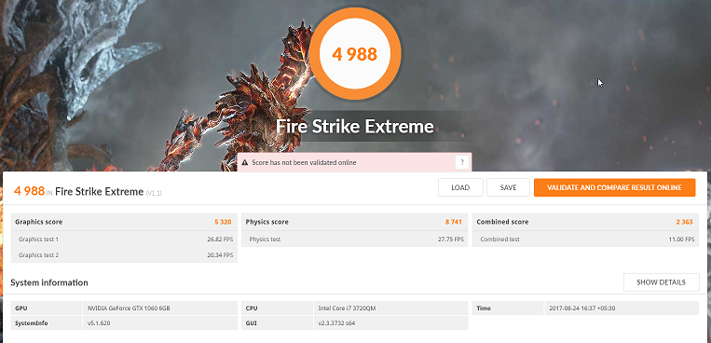The image size is (711, 343).
Task: Show details of system information
Action: tap(661, 282)
